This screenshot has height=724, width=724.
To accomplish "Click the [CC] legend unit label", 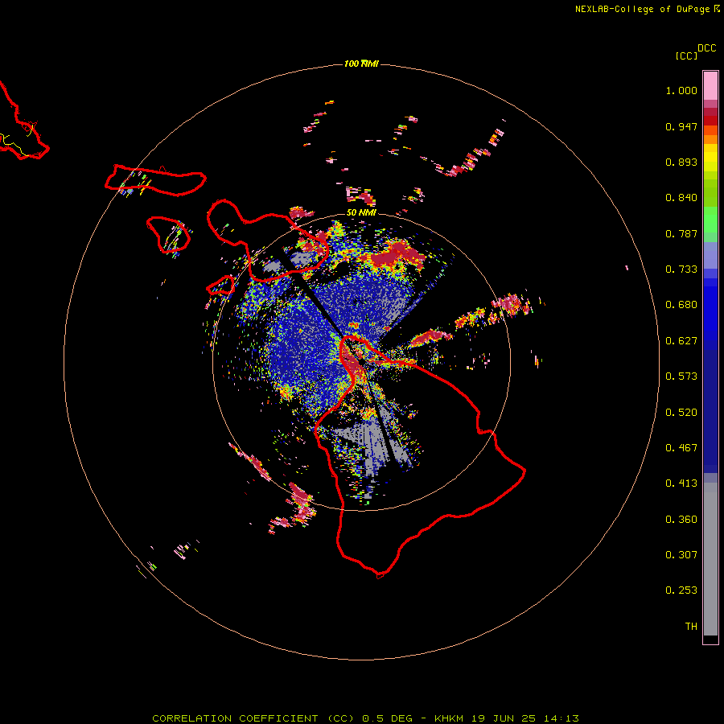I will pyautogui.click(x=686, y=56).
